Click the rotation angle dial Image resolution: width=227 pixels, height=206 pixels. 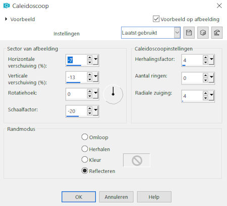coord(113,94)
